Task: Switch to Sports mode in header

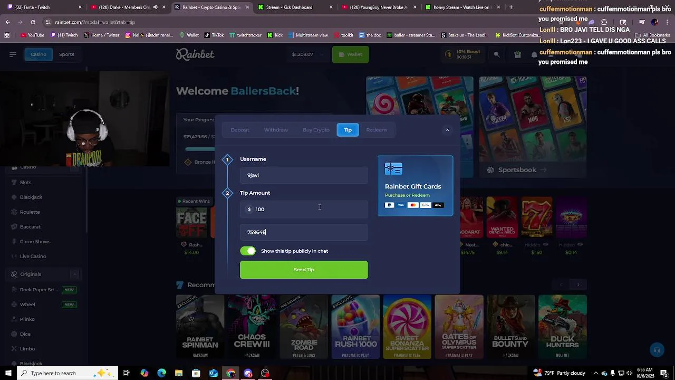Action: [x=66, y=54]
